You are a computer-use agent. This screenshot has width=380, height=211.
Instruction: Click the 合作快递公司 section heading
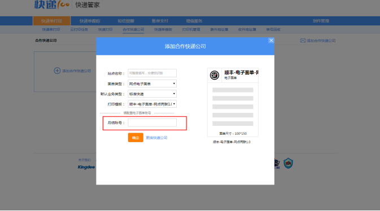click(46, 41)
